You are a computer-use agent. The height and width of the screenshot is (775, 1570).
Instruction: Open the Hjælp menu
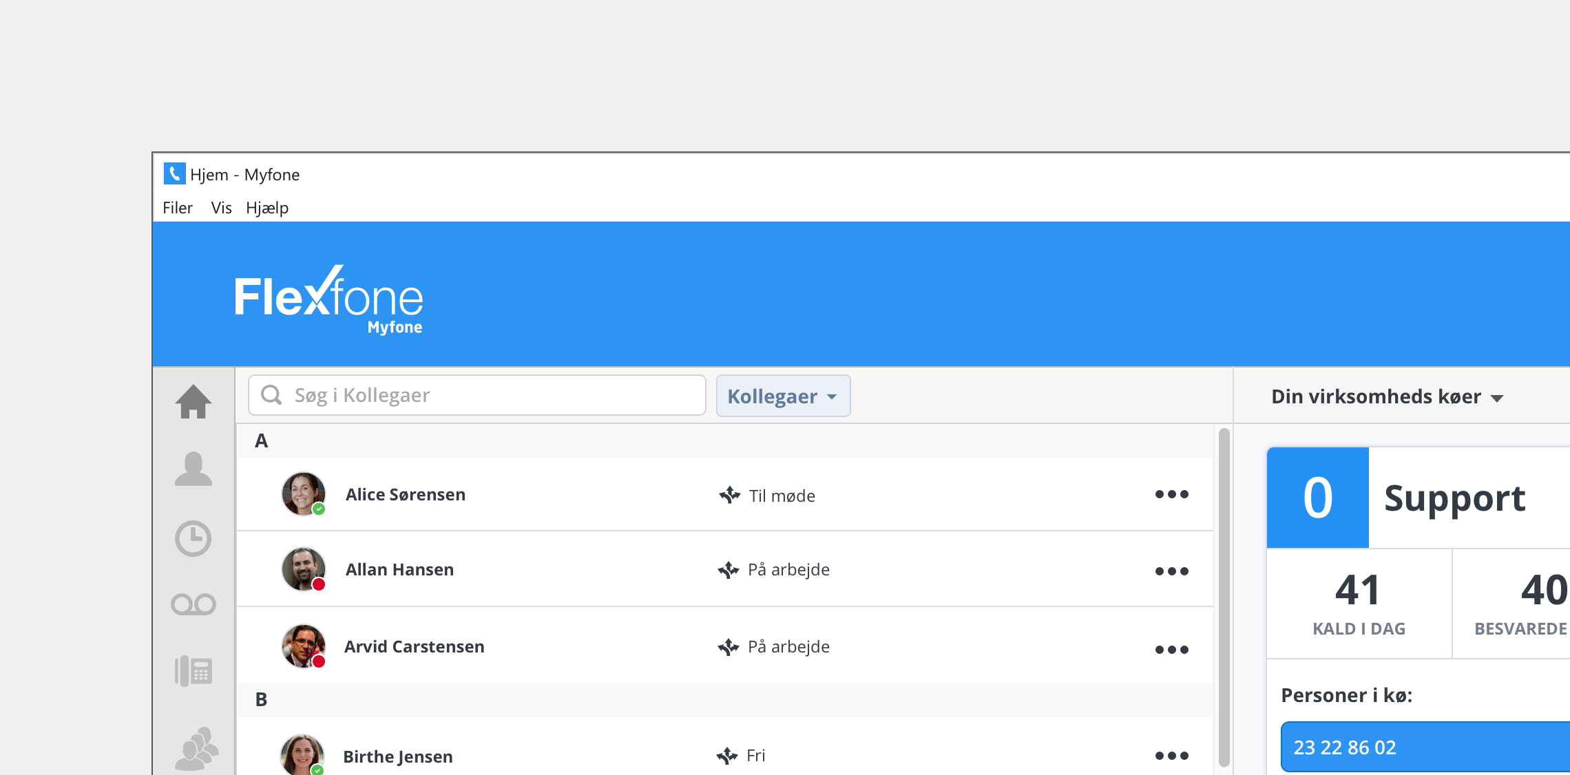tap(267, 208)
